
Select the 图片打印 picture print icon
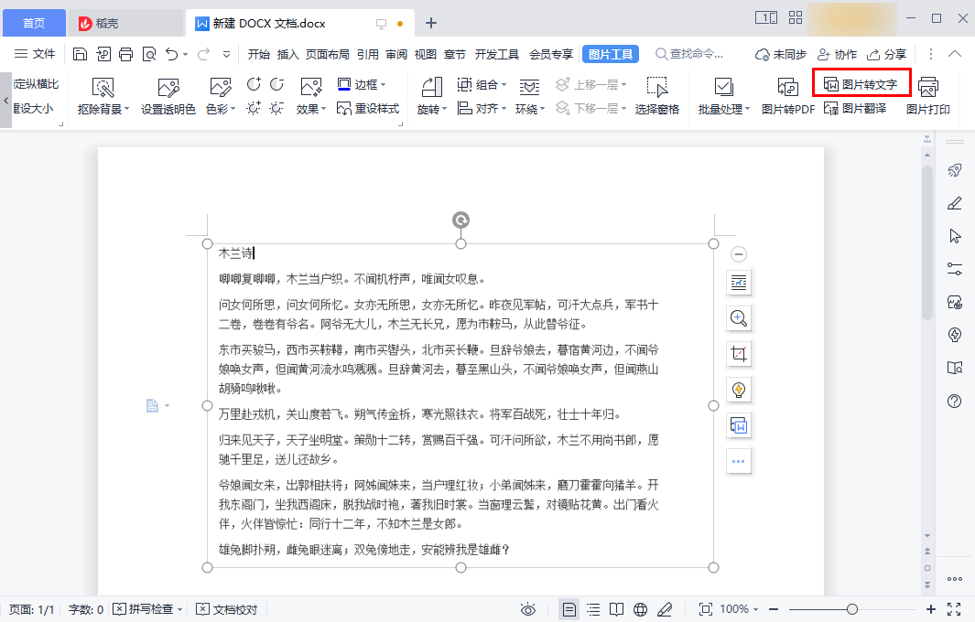tap(929, 95)
